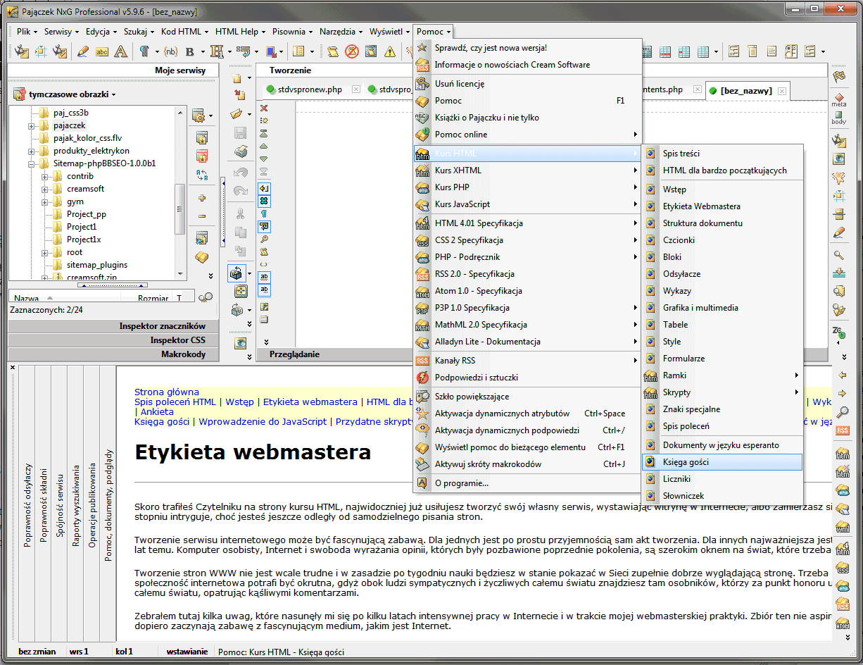This screenshot has width=863, height=665.
Task: Show more items via file panel double chevron
Action: click(x=210, y=275)
